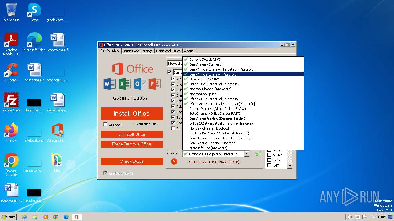
Task: Check the Pro... component checkbox
Action: 173,129
